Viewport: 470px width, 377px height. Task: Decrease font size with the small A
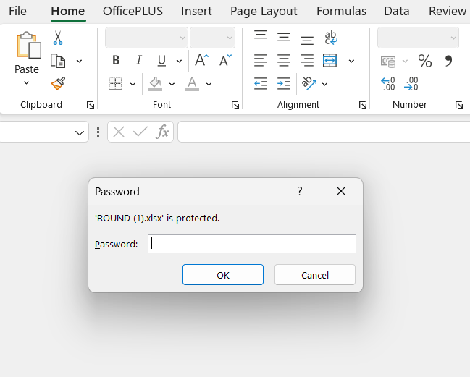point(225,60)
